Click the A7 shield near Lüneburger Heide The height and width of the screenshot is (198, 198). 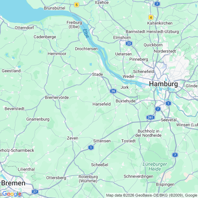175,155
